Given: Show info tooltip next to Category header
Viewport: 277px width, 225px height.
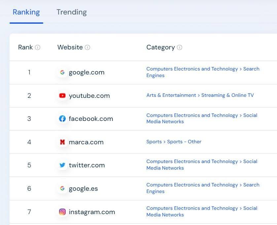Looking at the screenshot, I should (x=180, y=47).
